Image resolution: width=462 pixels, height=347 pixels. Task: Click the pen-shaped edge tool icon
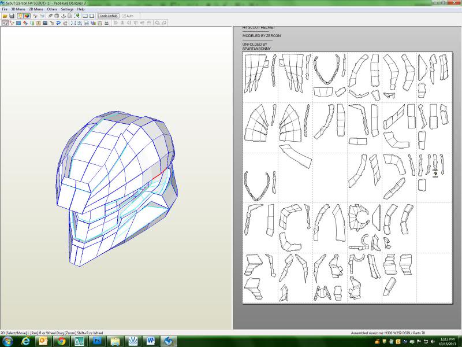click(50, 16)
